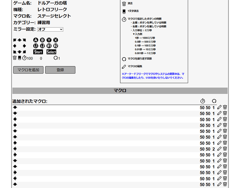The width and height of the screenshot is (240, 188).
Task: Click the stopwatch icon next to 100
Action: (24, 58)
